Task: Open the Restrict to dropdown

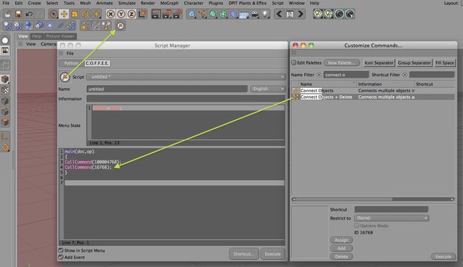Action: (x=391, y=218)
